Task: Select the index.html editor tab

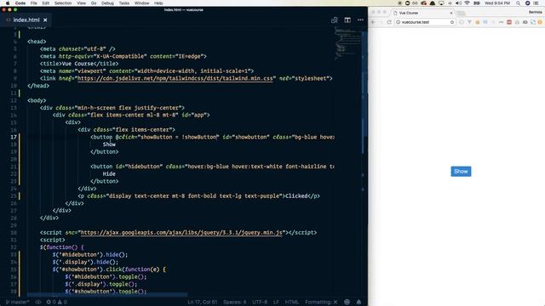Action: 26,20
